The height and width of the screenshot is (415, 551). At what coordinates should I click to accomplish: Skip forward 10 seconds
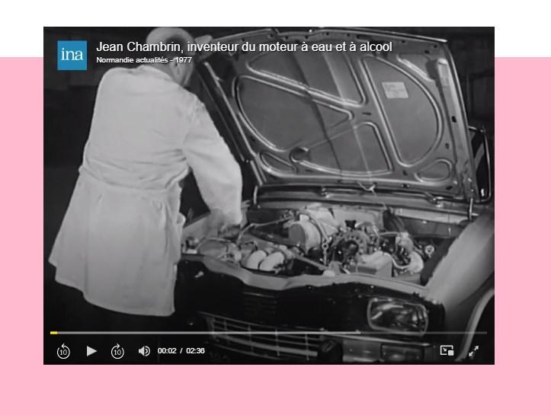(117, 351)
